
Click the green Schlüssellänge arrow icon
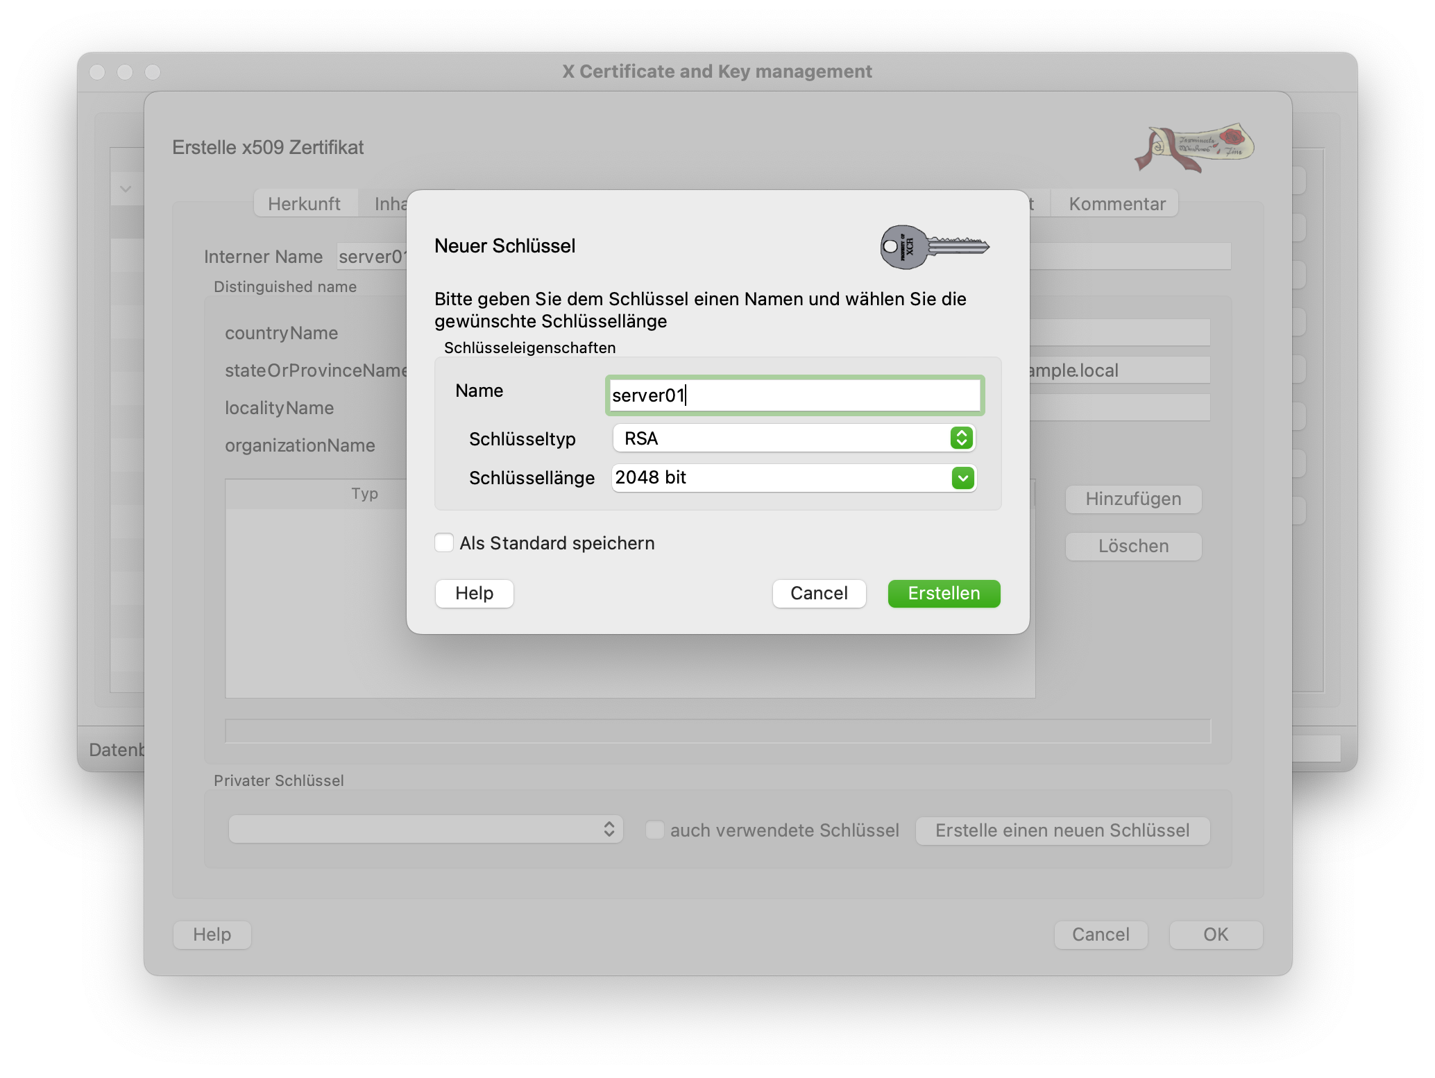tap(962, 478)
